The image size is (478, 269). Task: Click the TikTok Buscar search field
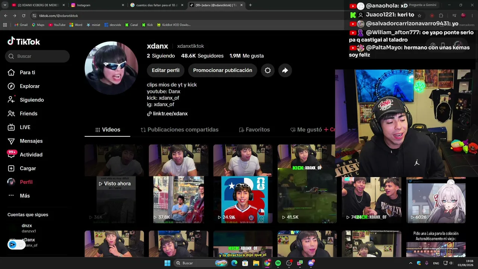[x=37, y=56]
